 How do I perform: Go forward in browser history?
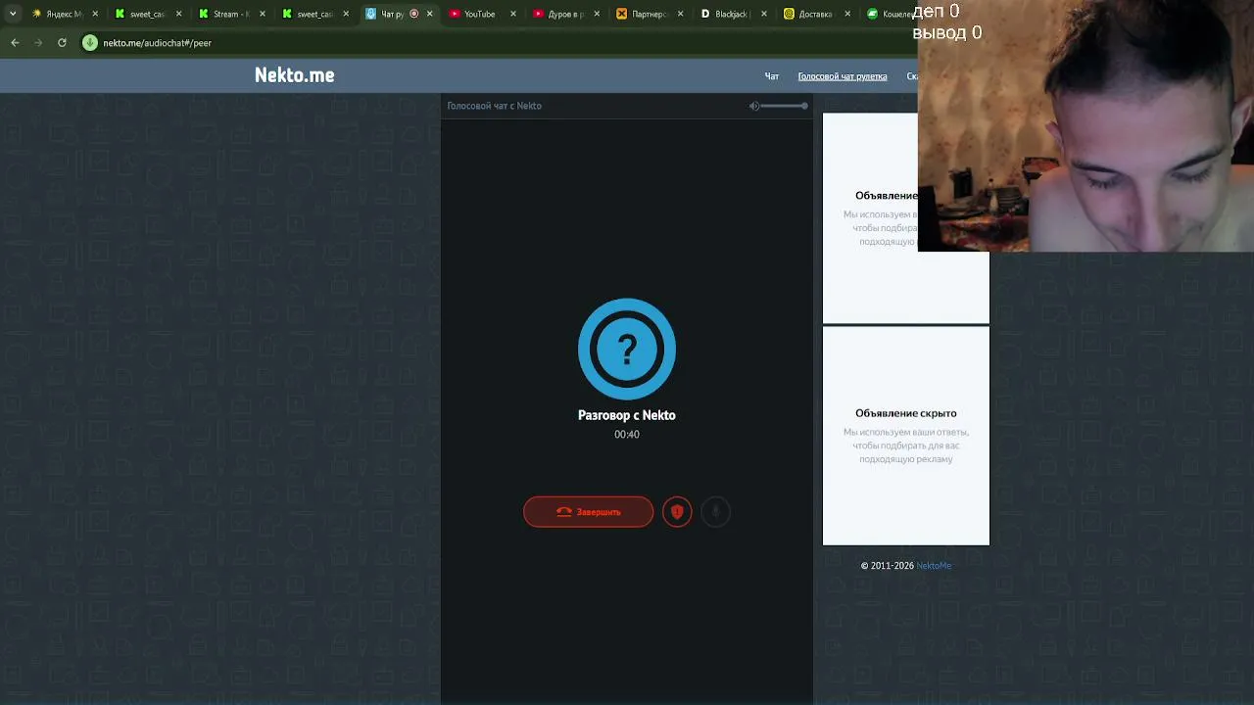click(38, 43)
